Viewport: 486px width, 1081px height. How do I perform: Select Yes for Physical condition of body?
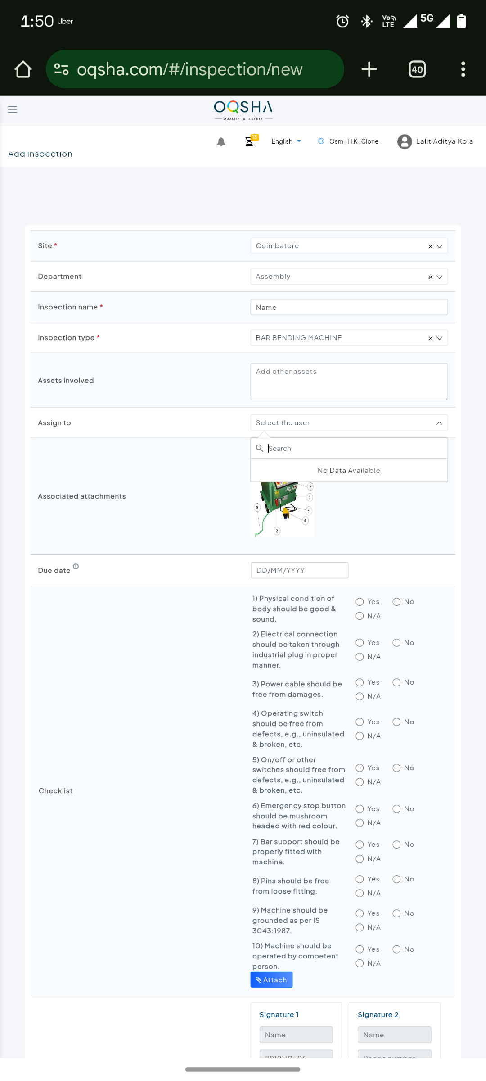tap(360, 602)
